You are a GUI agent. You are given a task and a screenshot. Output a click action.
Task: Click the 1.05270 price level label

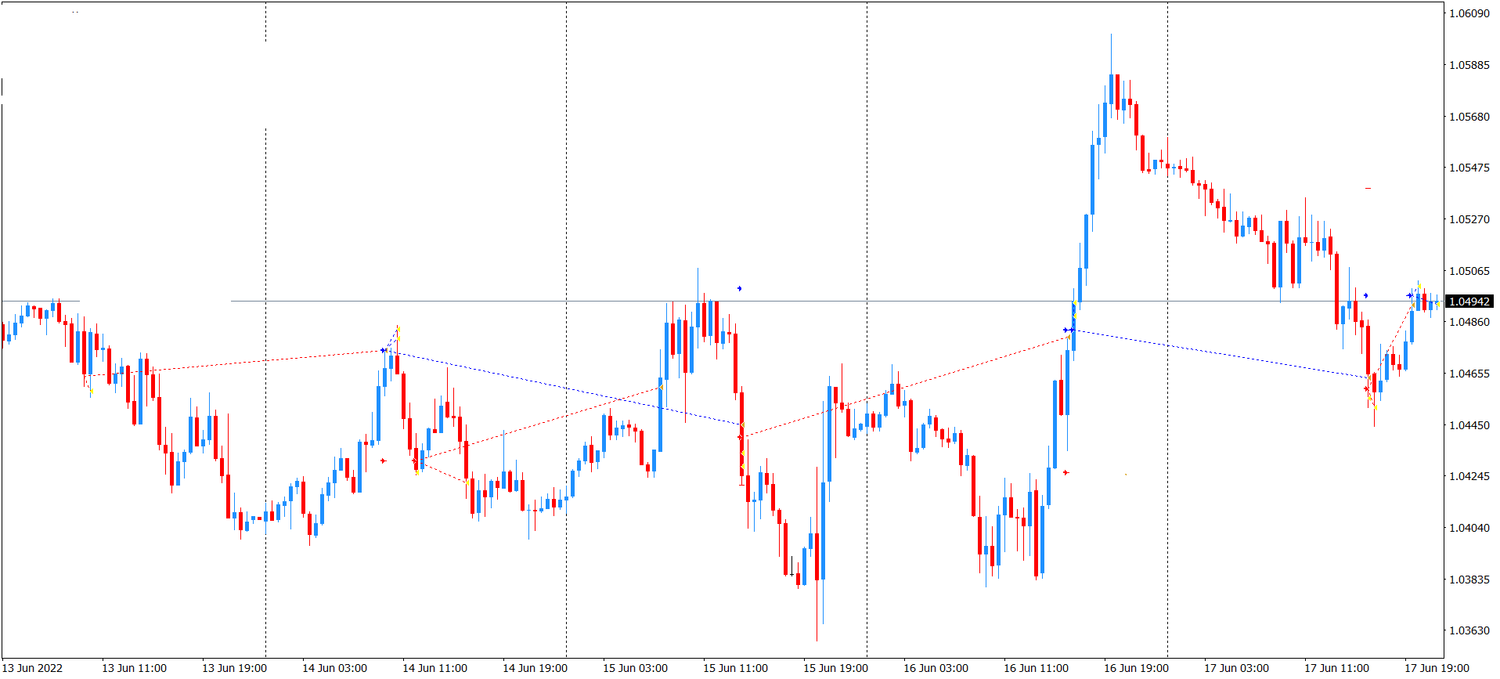tap(1469, 219)
